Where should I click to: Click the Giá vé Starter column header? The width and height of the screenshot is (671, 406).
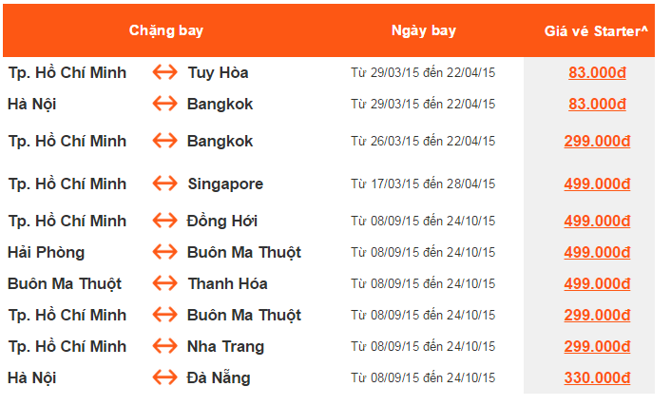(x=596, y=30)
